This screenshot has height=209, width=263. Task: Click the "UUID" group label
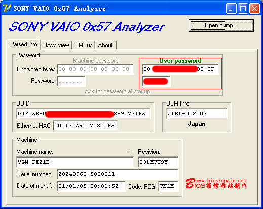[x=23, y=103]
